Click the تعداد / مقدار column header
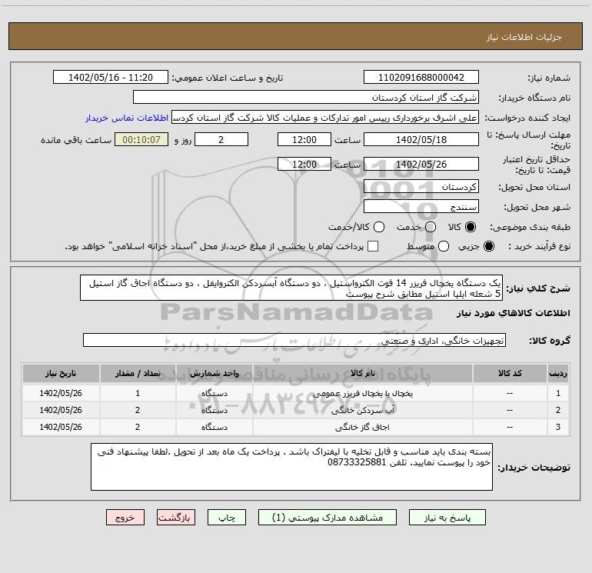Screen dimensions: 592x573 tap(138, 373)
